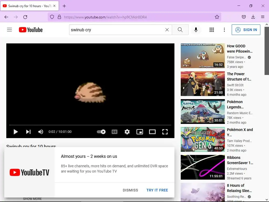Click Tam Valley Prod... channel name
Screen dimensions: 269x202
coord(239,141)
